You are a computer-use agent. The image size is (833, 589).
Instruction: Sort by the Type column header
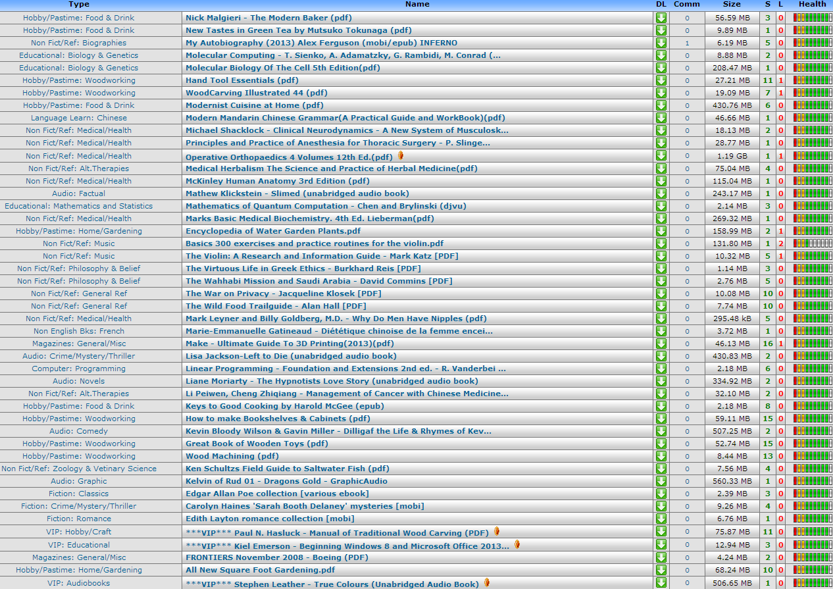pos(79,5)
